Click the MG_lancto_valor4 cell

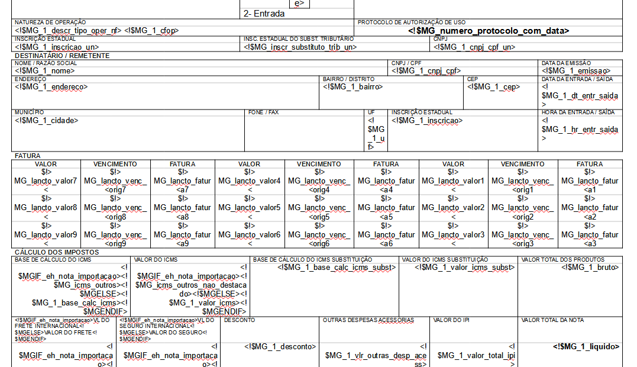tap(250, 181)
